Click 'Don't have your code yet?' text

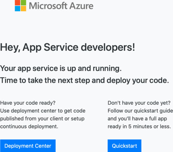coord(139,103)
